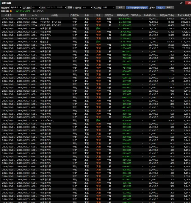This screenshot has width=191, height=203.
Task: Select the -176,400 cell
Action: (x=126, y=183)
